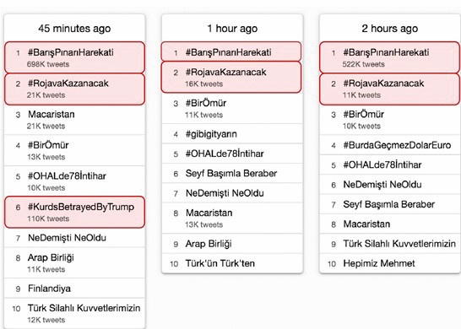Select Macaristan in the 45 minutes ago list
Viewport: 461px width, 329px height.
coord(74,120)
